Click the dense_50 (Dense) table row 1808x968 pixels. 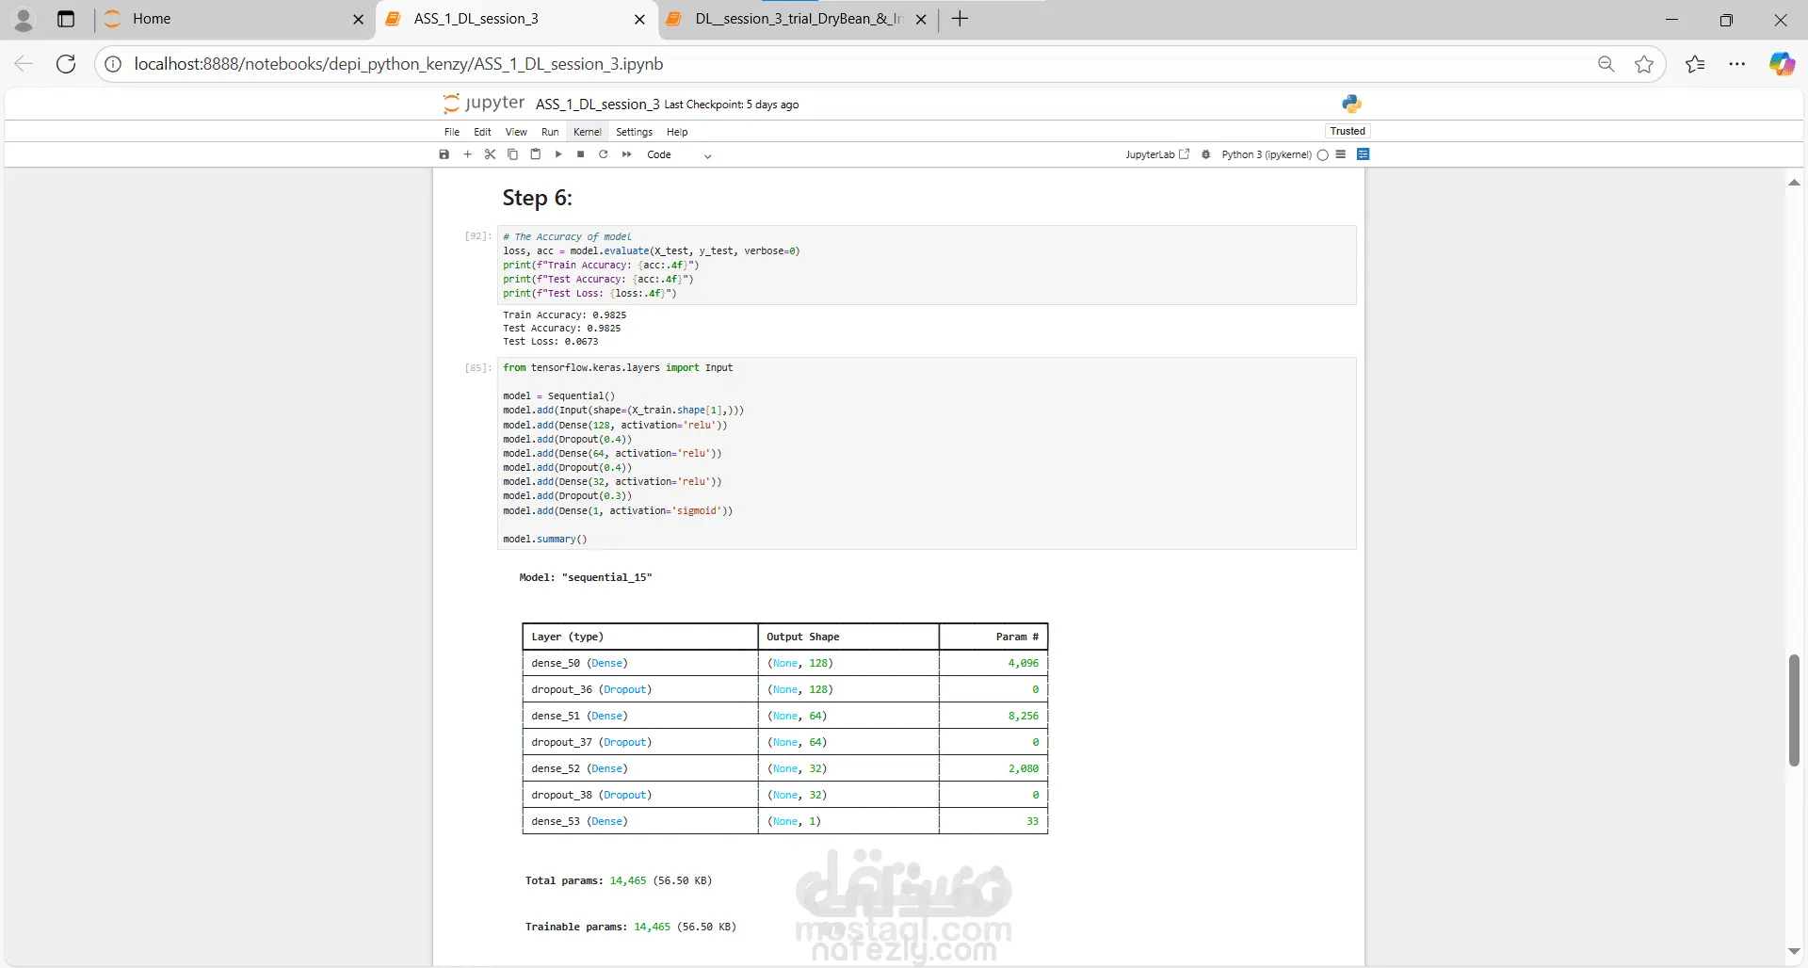pyautogui.click(x=785, y=663)
